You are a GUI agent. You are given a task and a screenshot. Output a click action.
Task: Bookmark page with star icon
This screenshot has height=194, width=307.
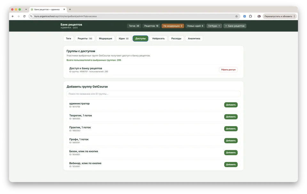coord(237,16)
